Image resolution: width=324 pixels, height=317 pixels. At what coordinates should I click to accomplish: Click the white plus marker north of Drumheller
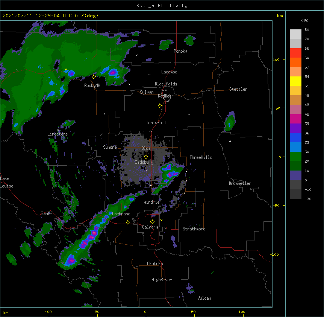pos(230,141)
